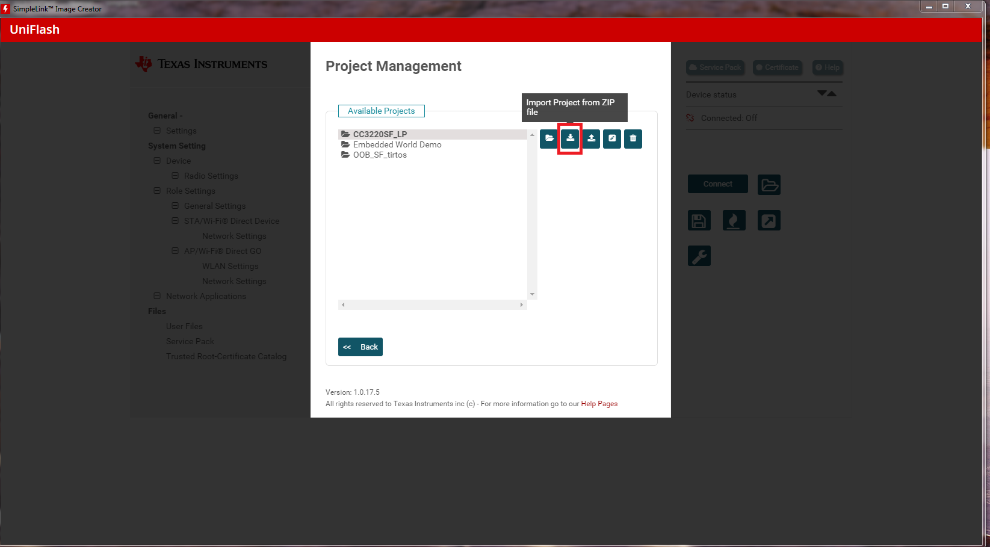
Task: Delete the selected project with the trash icon
Action: tap(633, 139)
